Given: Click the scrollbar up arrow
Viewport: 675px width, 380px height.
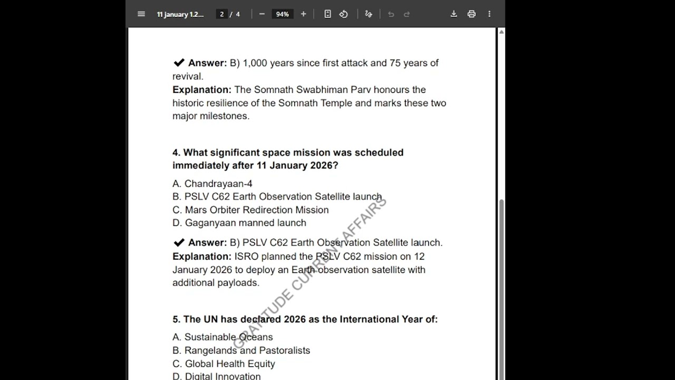Looking at the screenshot, I should 501,32.
